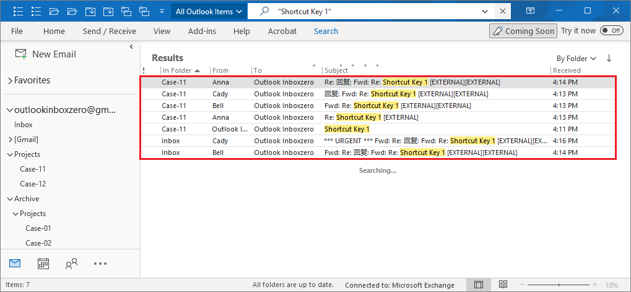Toggle the Try it now switch
631x292 pixels.
[x=612, y=31]
